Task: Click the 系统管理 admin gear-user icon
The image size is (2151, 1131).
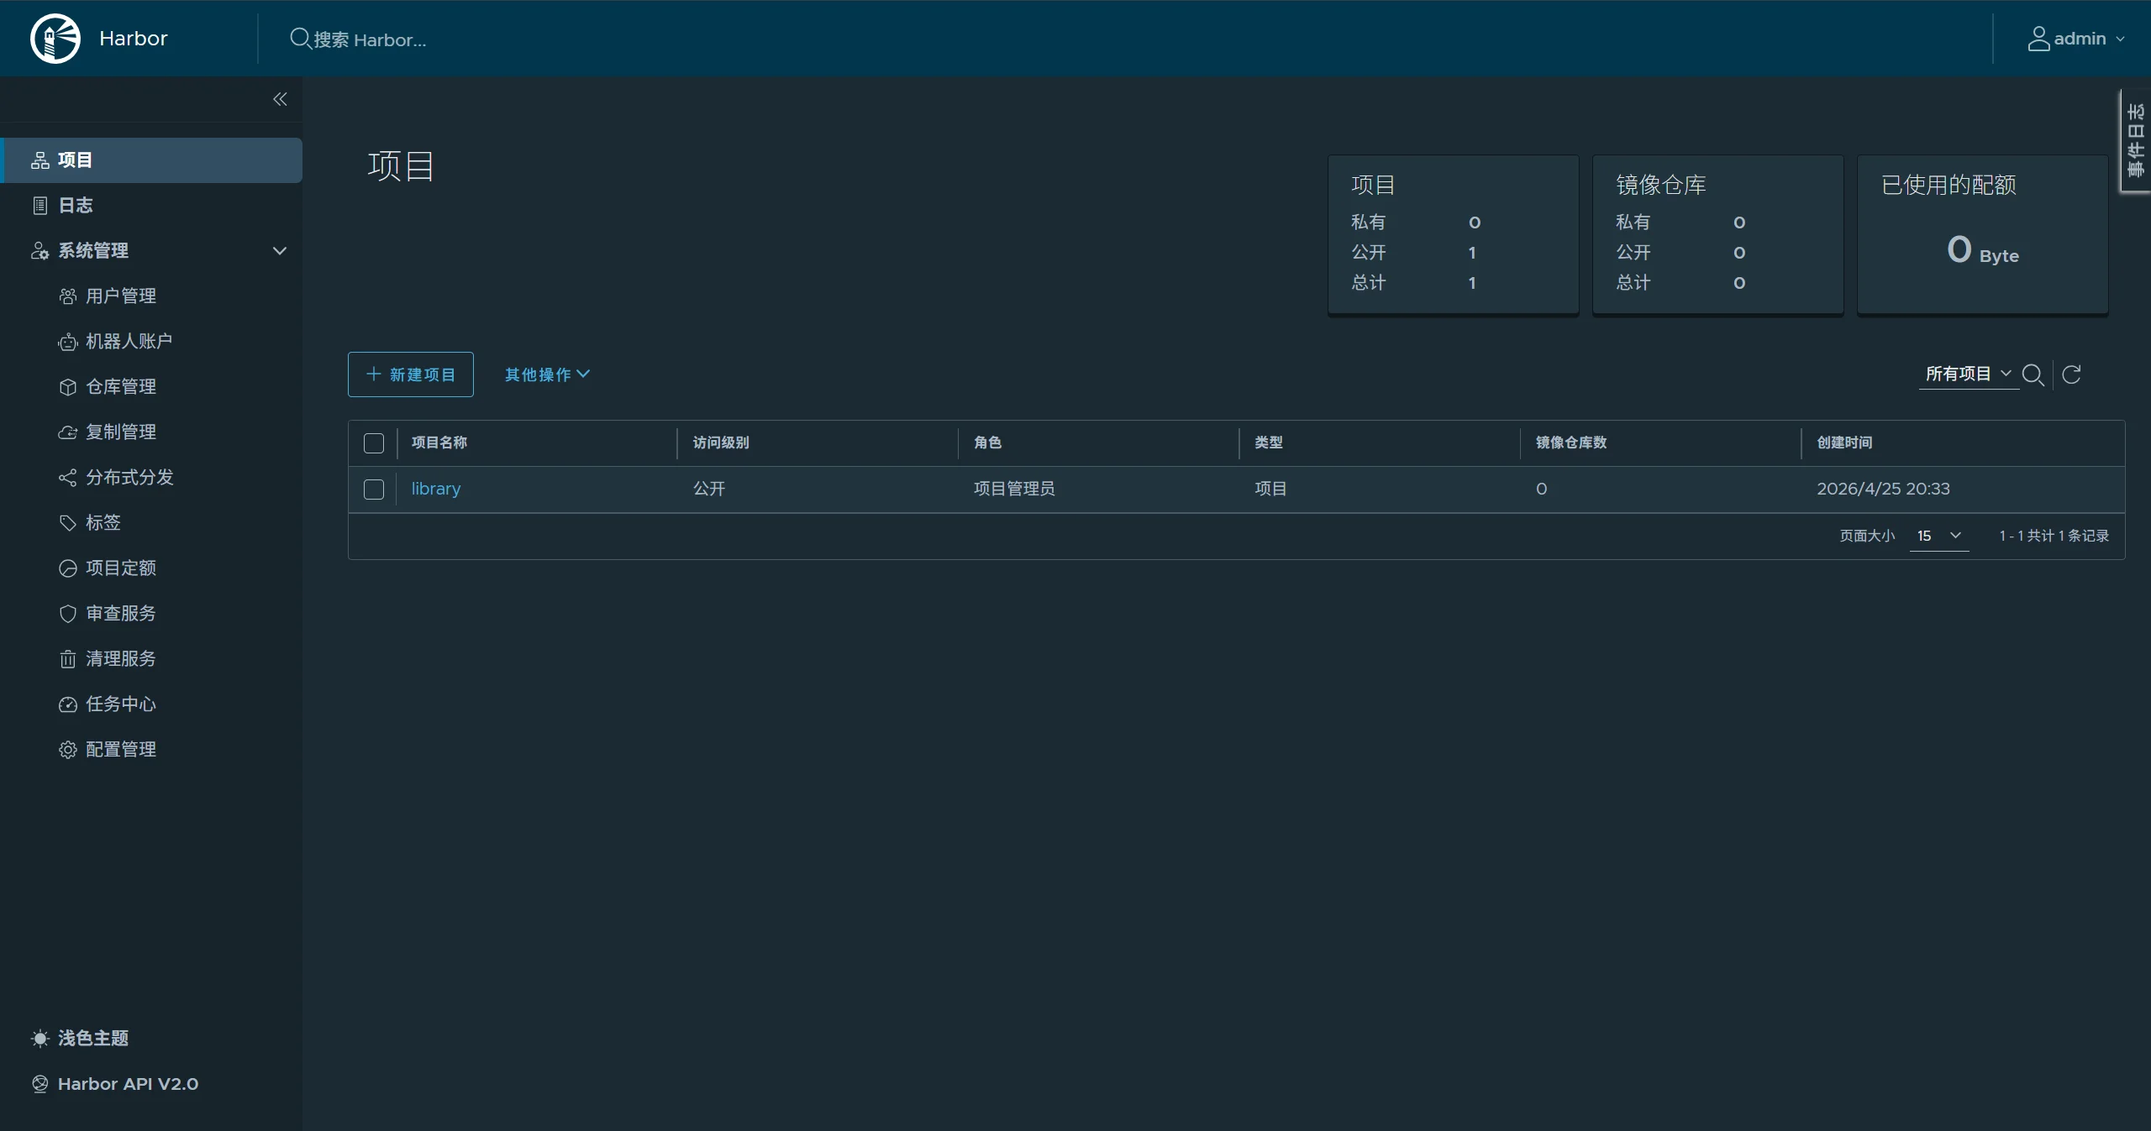Action: tap(40, 251)
